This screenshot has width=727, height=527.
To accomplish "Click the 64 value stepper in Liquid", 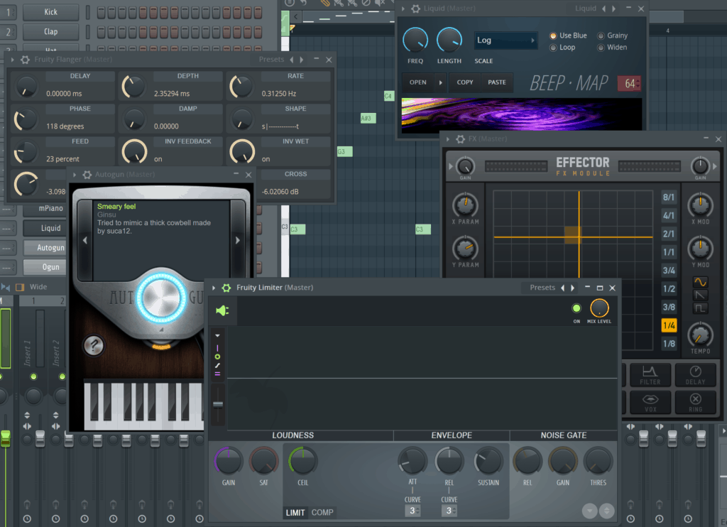I will coord(630,84).
